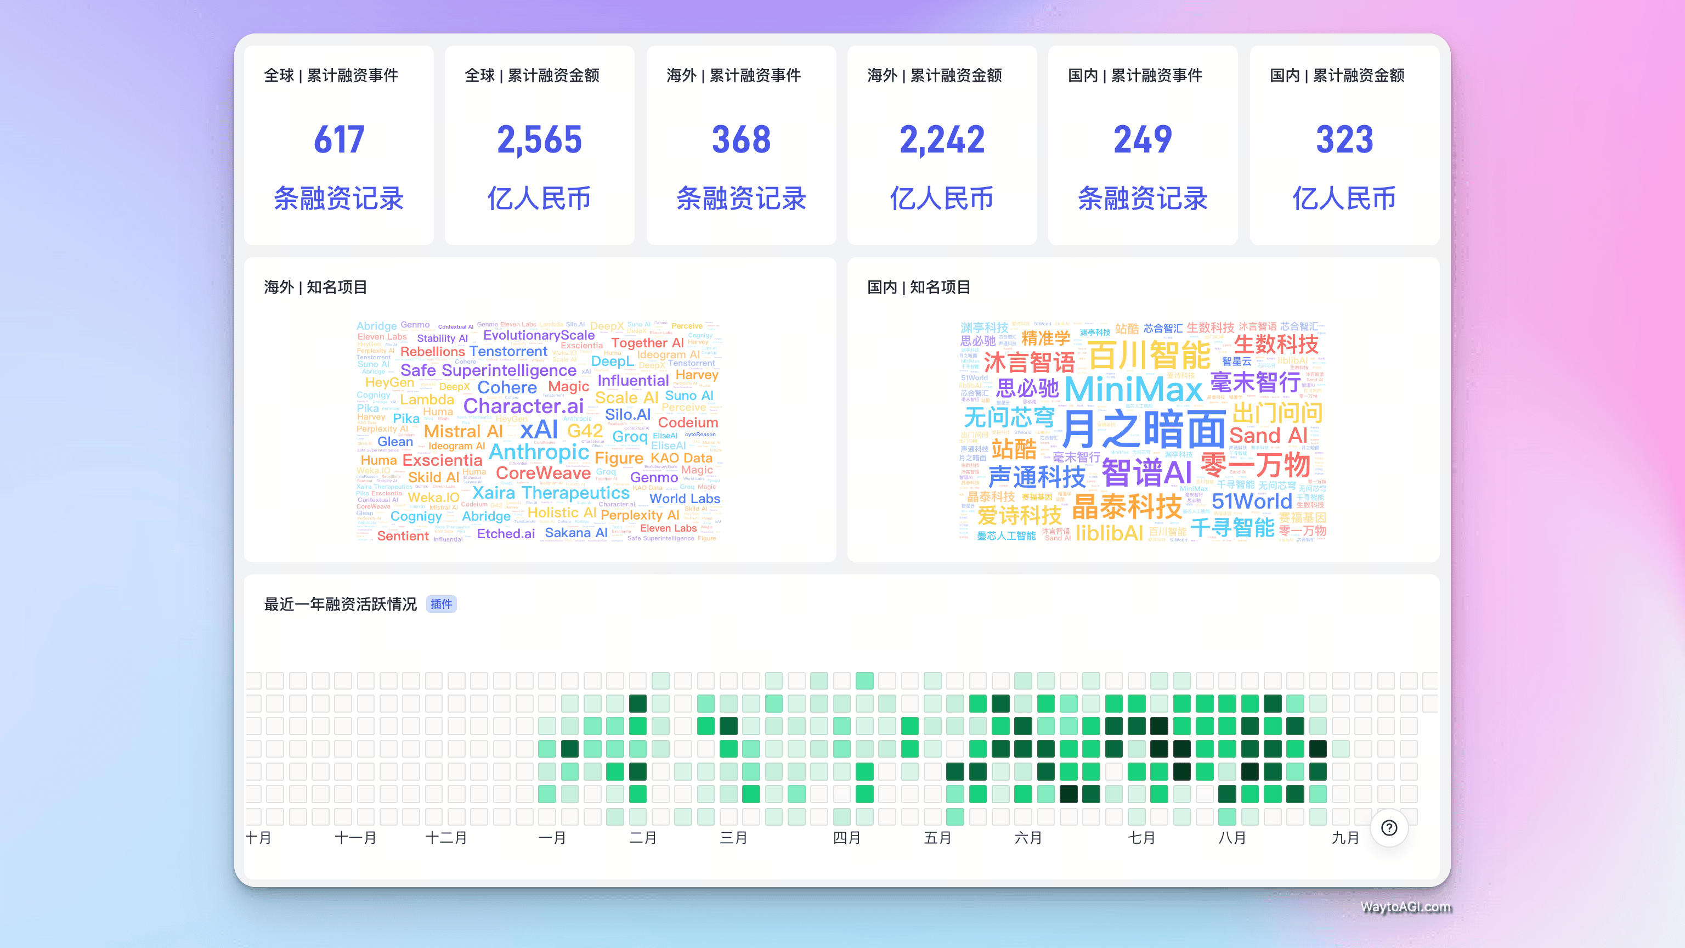Click xAI in the overseas word cloud
Image resolution: width=1685 pixels, height=948 pixels.
(x=539, y=430)
